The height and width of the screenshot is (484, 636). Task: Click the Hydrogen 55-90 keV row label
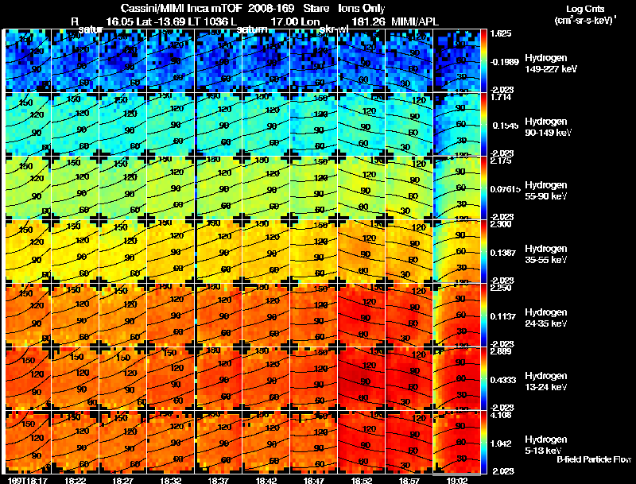(546, 191)
